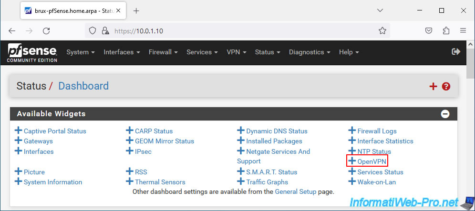Reload the page with the refresh icon
The height and width of the screenshot is (211, 475).
coord(46,30)
